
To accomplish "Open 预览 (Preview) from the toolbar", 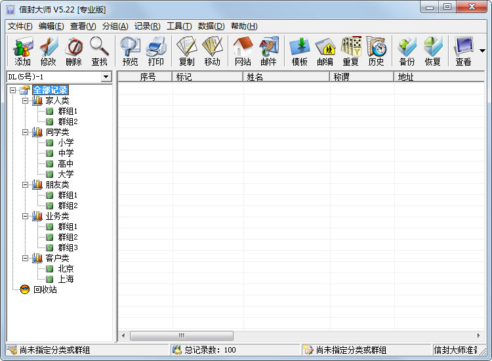I will tap(131, 51).
